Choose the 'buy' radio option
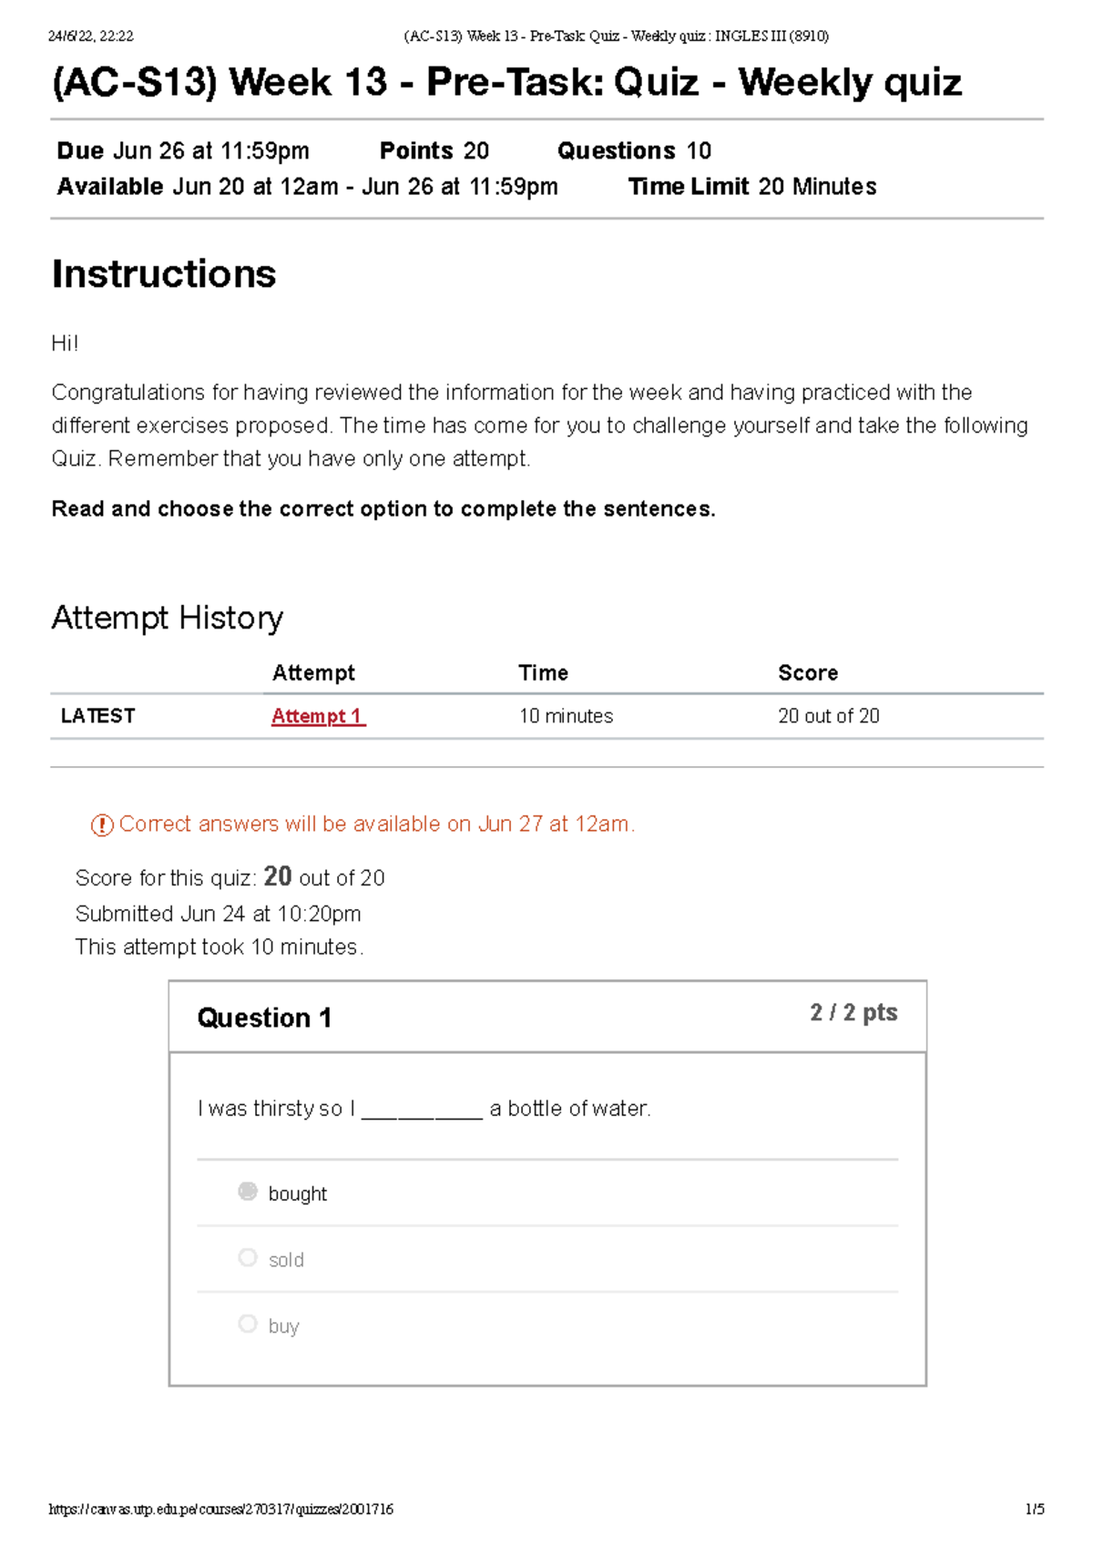Screen dimensions: 1093x1546 coord(248,1324)
